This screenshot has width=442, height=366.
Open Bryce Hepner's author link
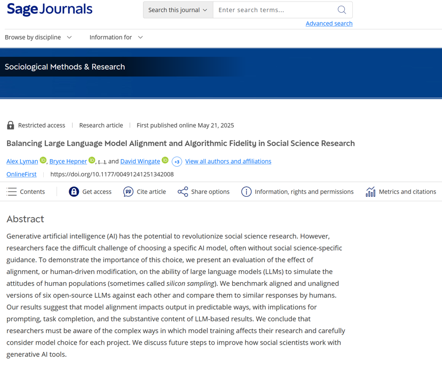point(68,161)
